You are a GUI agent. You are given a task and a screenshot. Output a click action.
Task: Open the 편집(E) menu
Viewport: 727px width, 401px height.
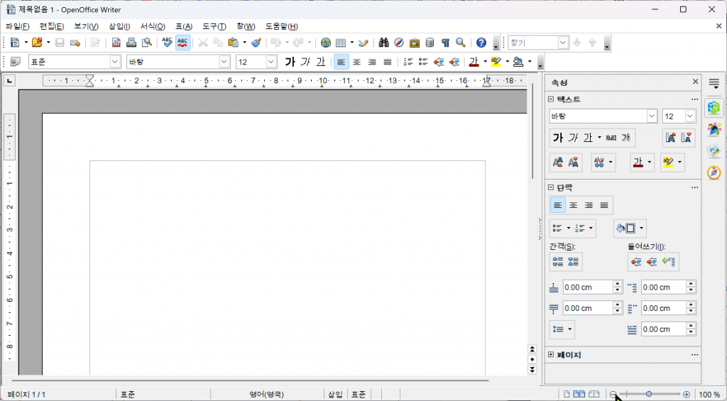[x=51, y=26]
